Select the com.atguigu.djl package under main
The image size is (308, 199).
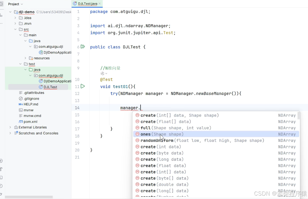(x=51, y=46)
